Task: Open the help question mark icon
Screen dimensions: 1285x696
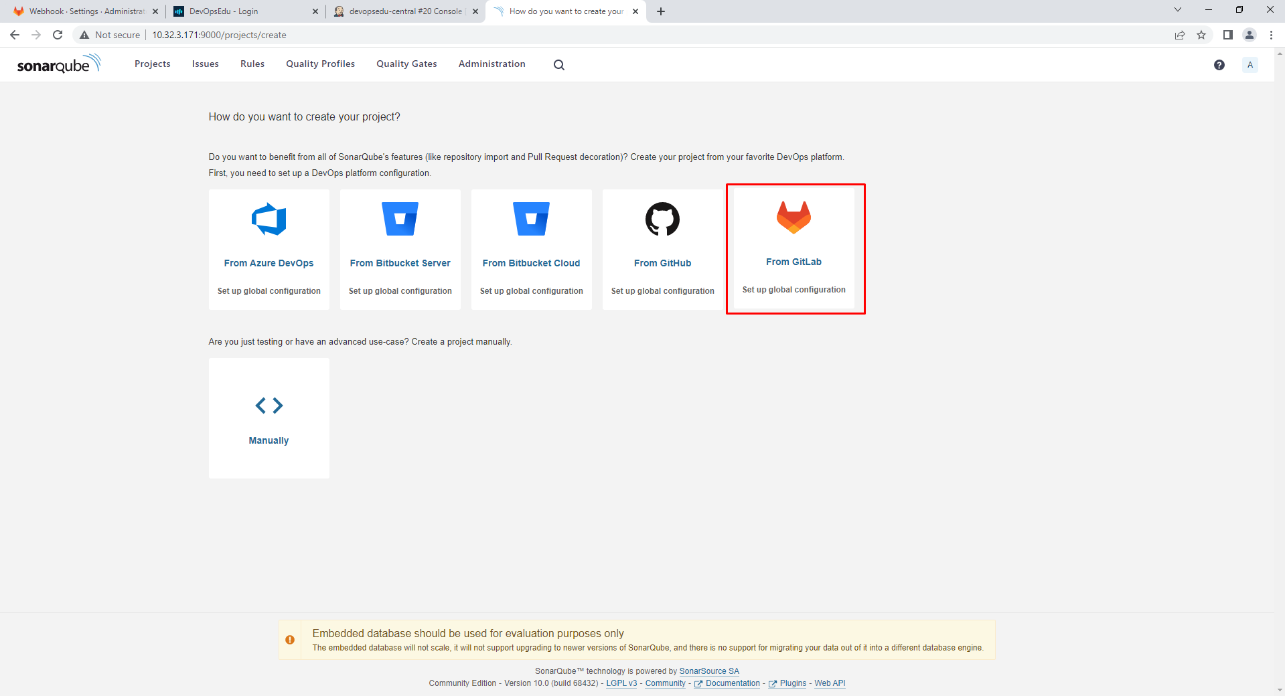Action: (1219, 65)
